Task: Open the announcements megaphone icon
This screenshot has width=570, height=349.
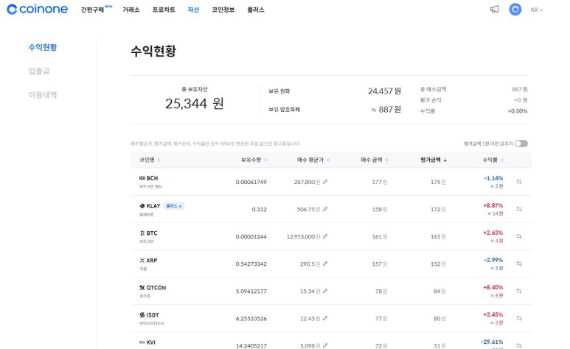Action: (x=494, y=10)
